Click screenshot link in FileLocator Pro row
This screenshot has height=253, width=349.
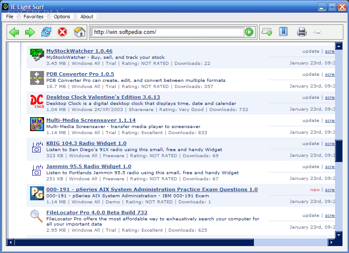(x=330, y=216)
